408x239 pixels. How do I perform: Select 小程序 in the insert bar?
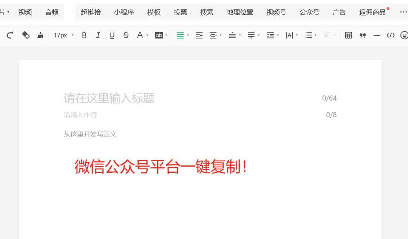click(124, 12)
